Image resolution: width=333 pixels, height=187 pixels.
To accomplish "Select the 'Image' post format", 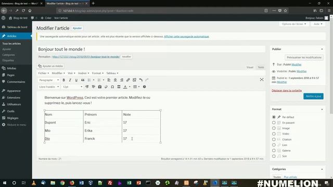I will click(274, 128).
